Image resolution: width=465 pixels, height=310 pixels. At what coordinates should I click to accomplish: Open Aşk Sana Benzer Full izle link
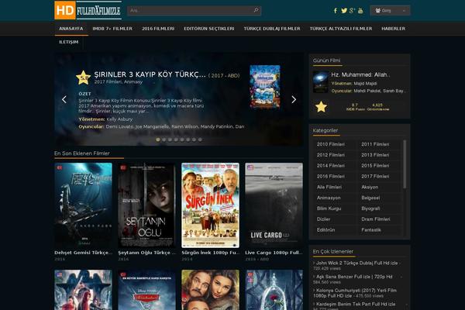[354, 277]
